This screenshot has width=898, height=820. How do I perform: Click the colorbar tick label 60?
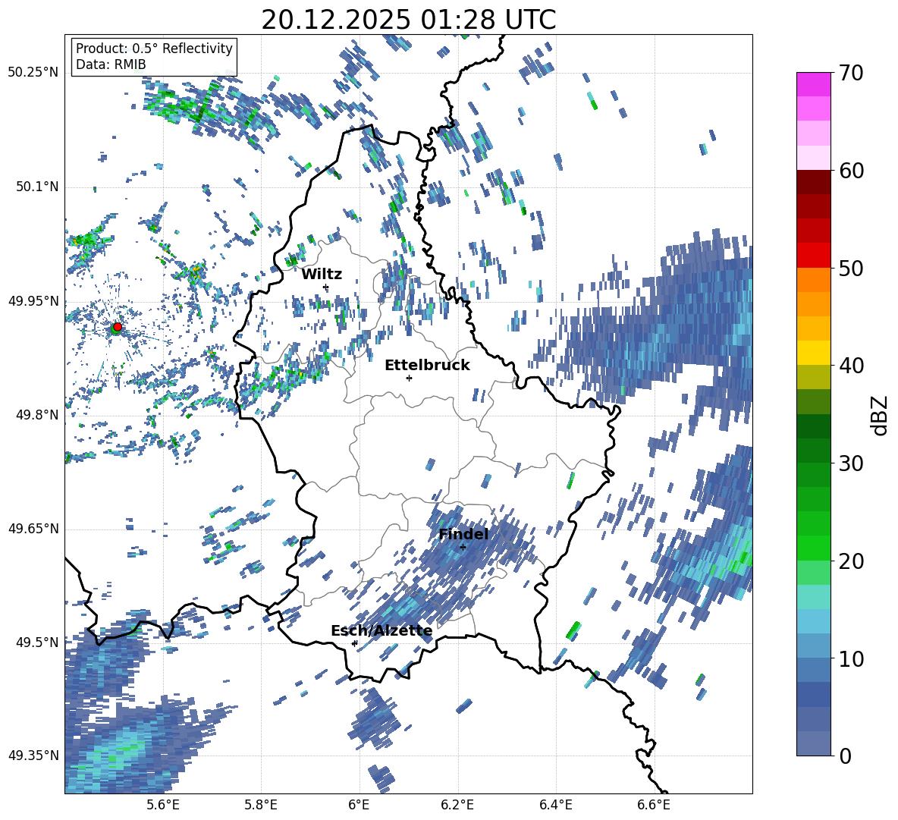coord(851,171)
